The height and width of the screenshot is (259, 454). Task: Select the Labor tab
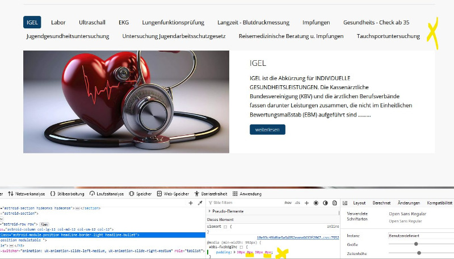point(58,22)
